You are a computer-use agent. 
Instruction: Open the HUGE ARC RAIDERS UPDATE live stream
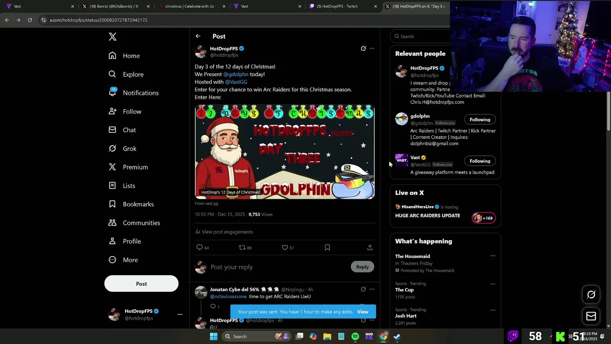pos(428,215)
